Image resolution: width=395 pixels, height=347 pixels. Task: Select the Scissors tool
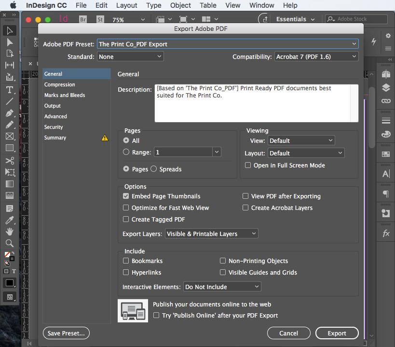[x=10, y=160]
